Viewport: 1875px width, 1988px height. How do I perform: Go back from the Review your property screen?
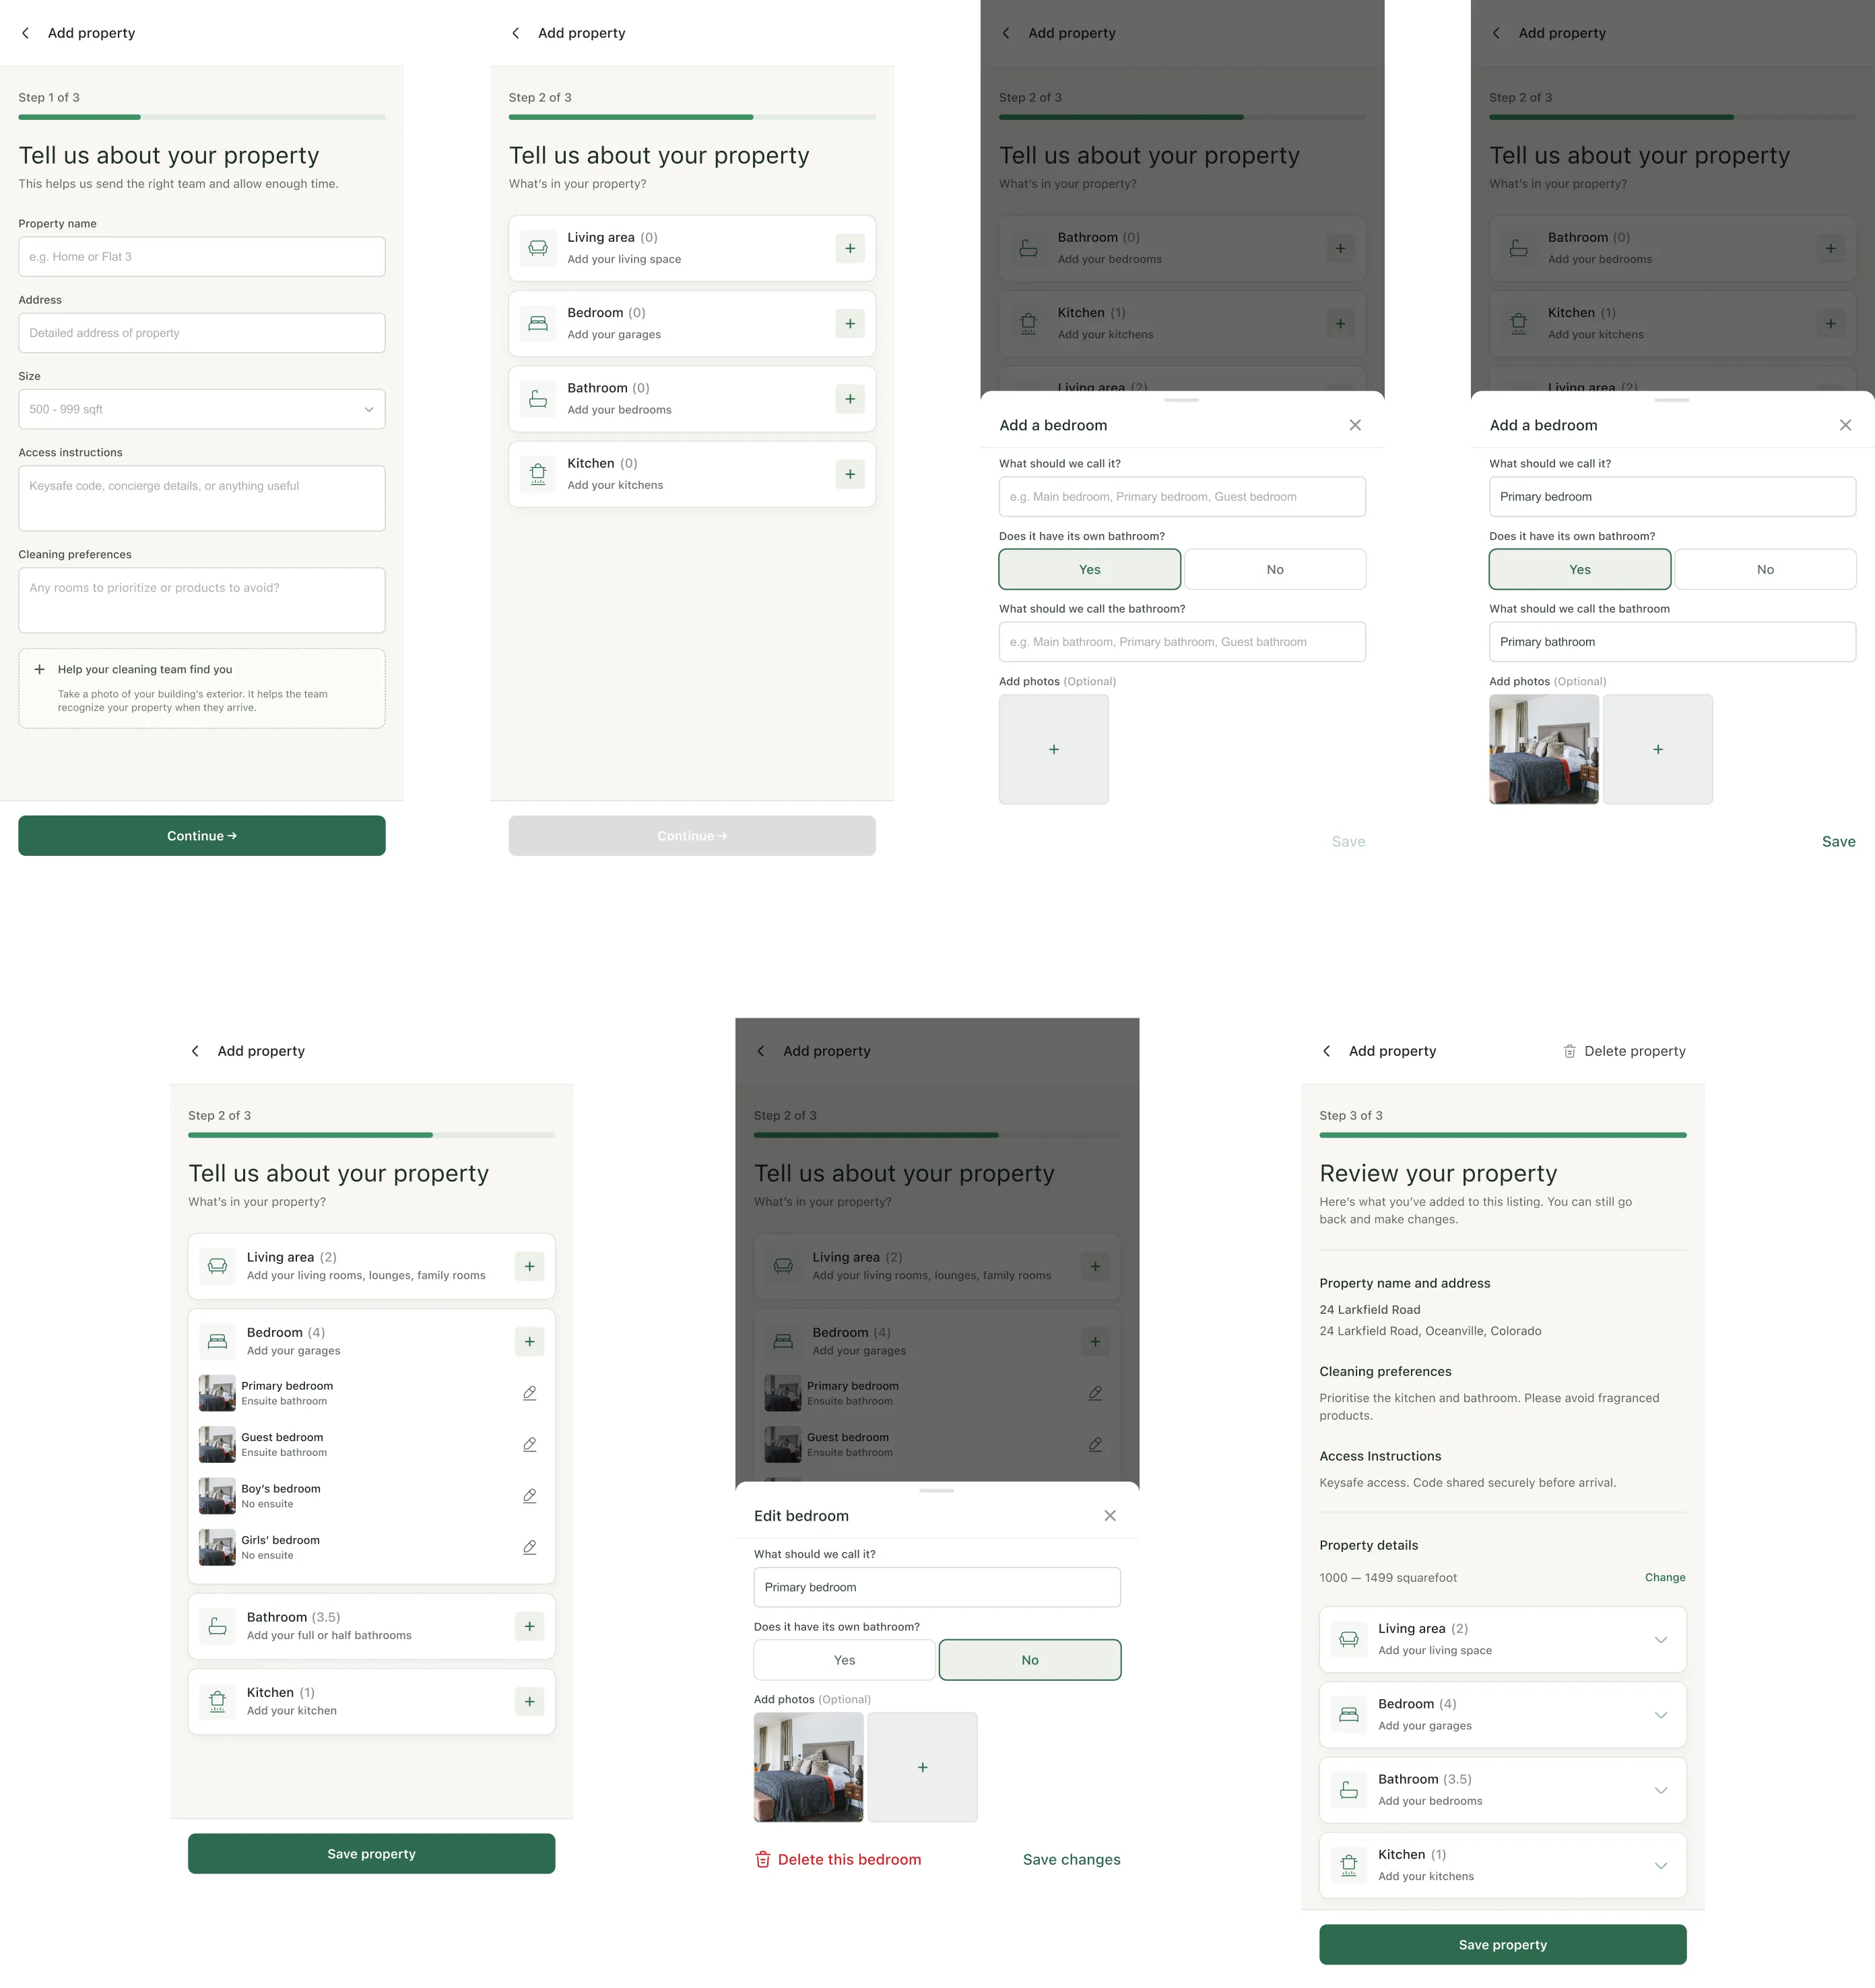(x=1327, y=1051)
